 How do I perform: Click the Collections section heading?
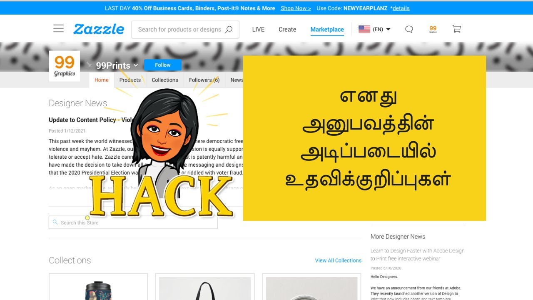pyautogui.click(x=70, y=260)
